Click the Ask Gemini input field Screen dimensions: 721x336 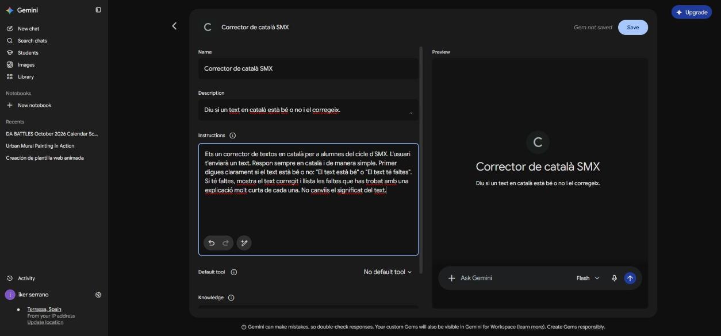tap(515, 278)
